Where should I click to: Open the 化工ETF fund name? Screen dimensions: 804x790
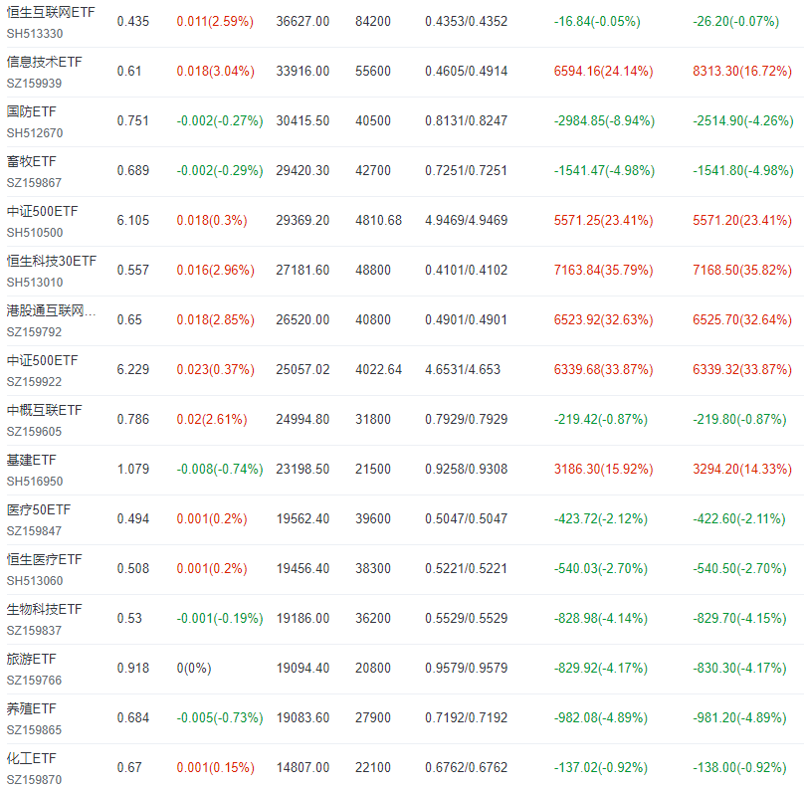(31, 758)
